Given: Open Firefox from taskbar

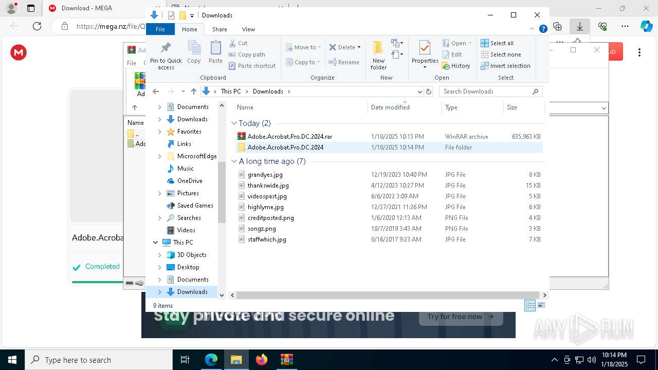Looking at the screenshot, I should [x=262, y=360].
